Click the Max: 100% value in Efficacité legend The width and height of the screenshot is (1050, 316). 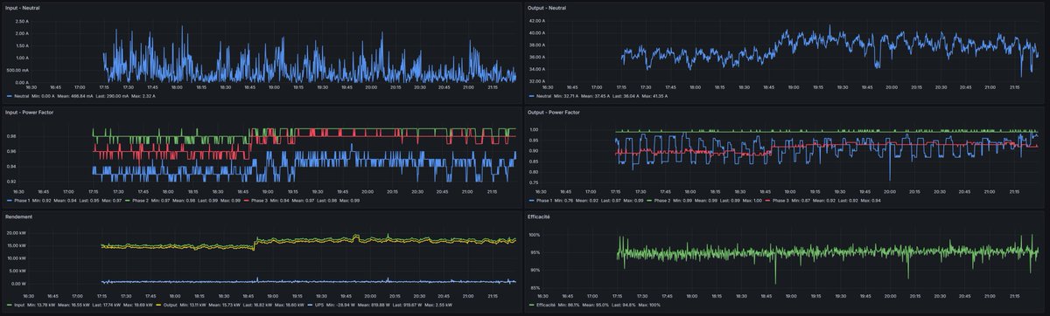(649, 305)
